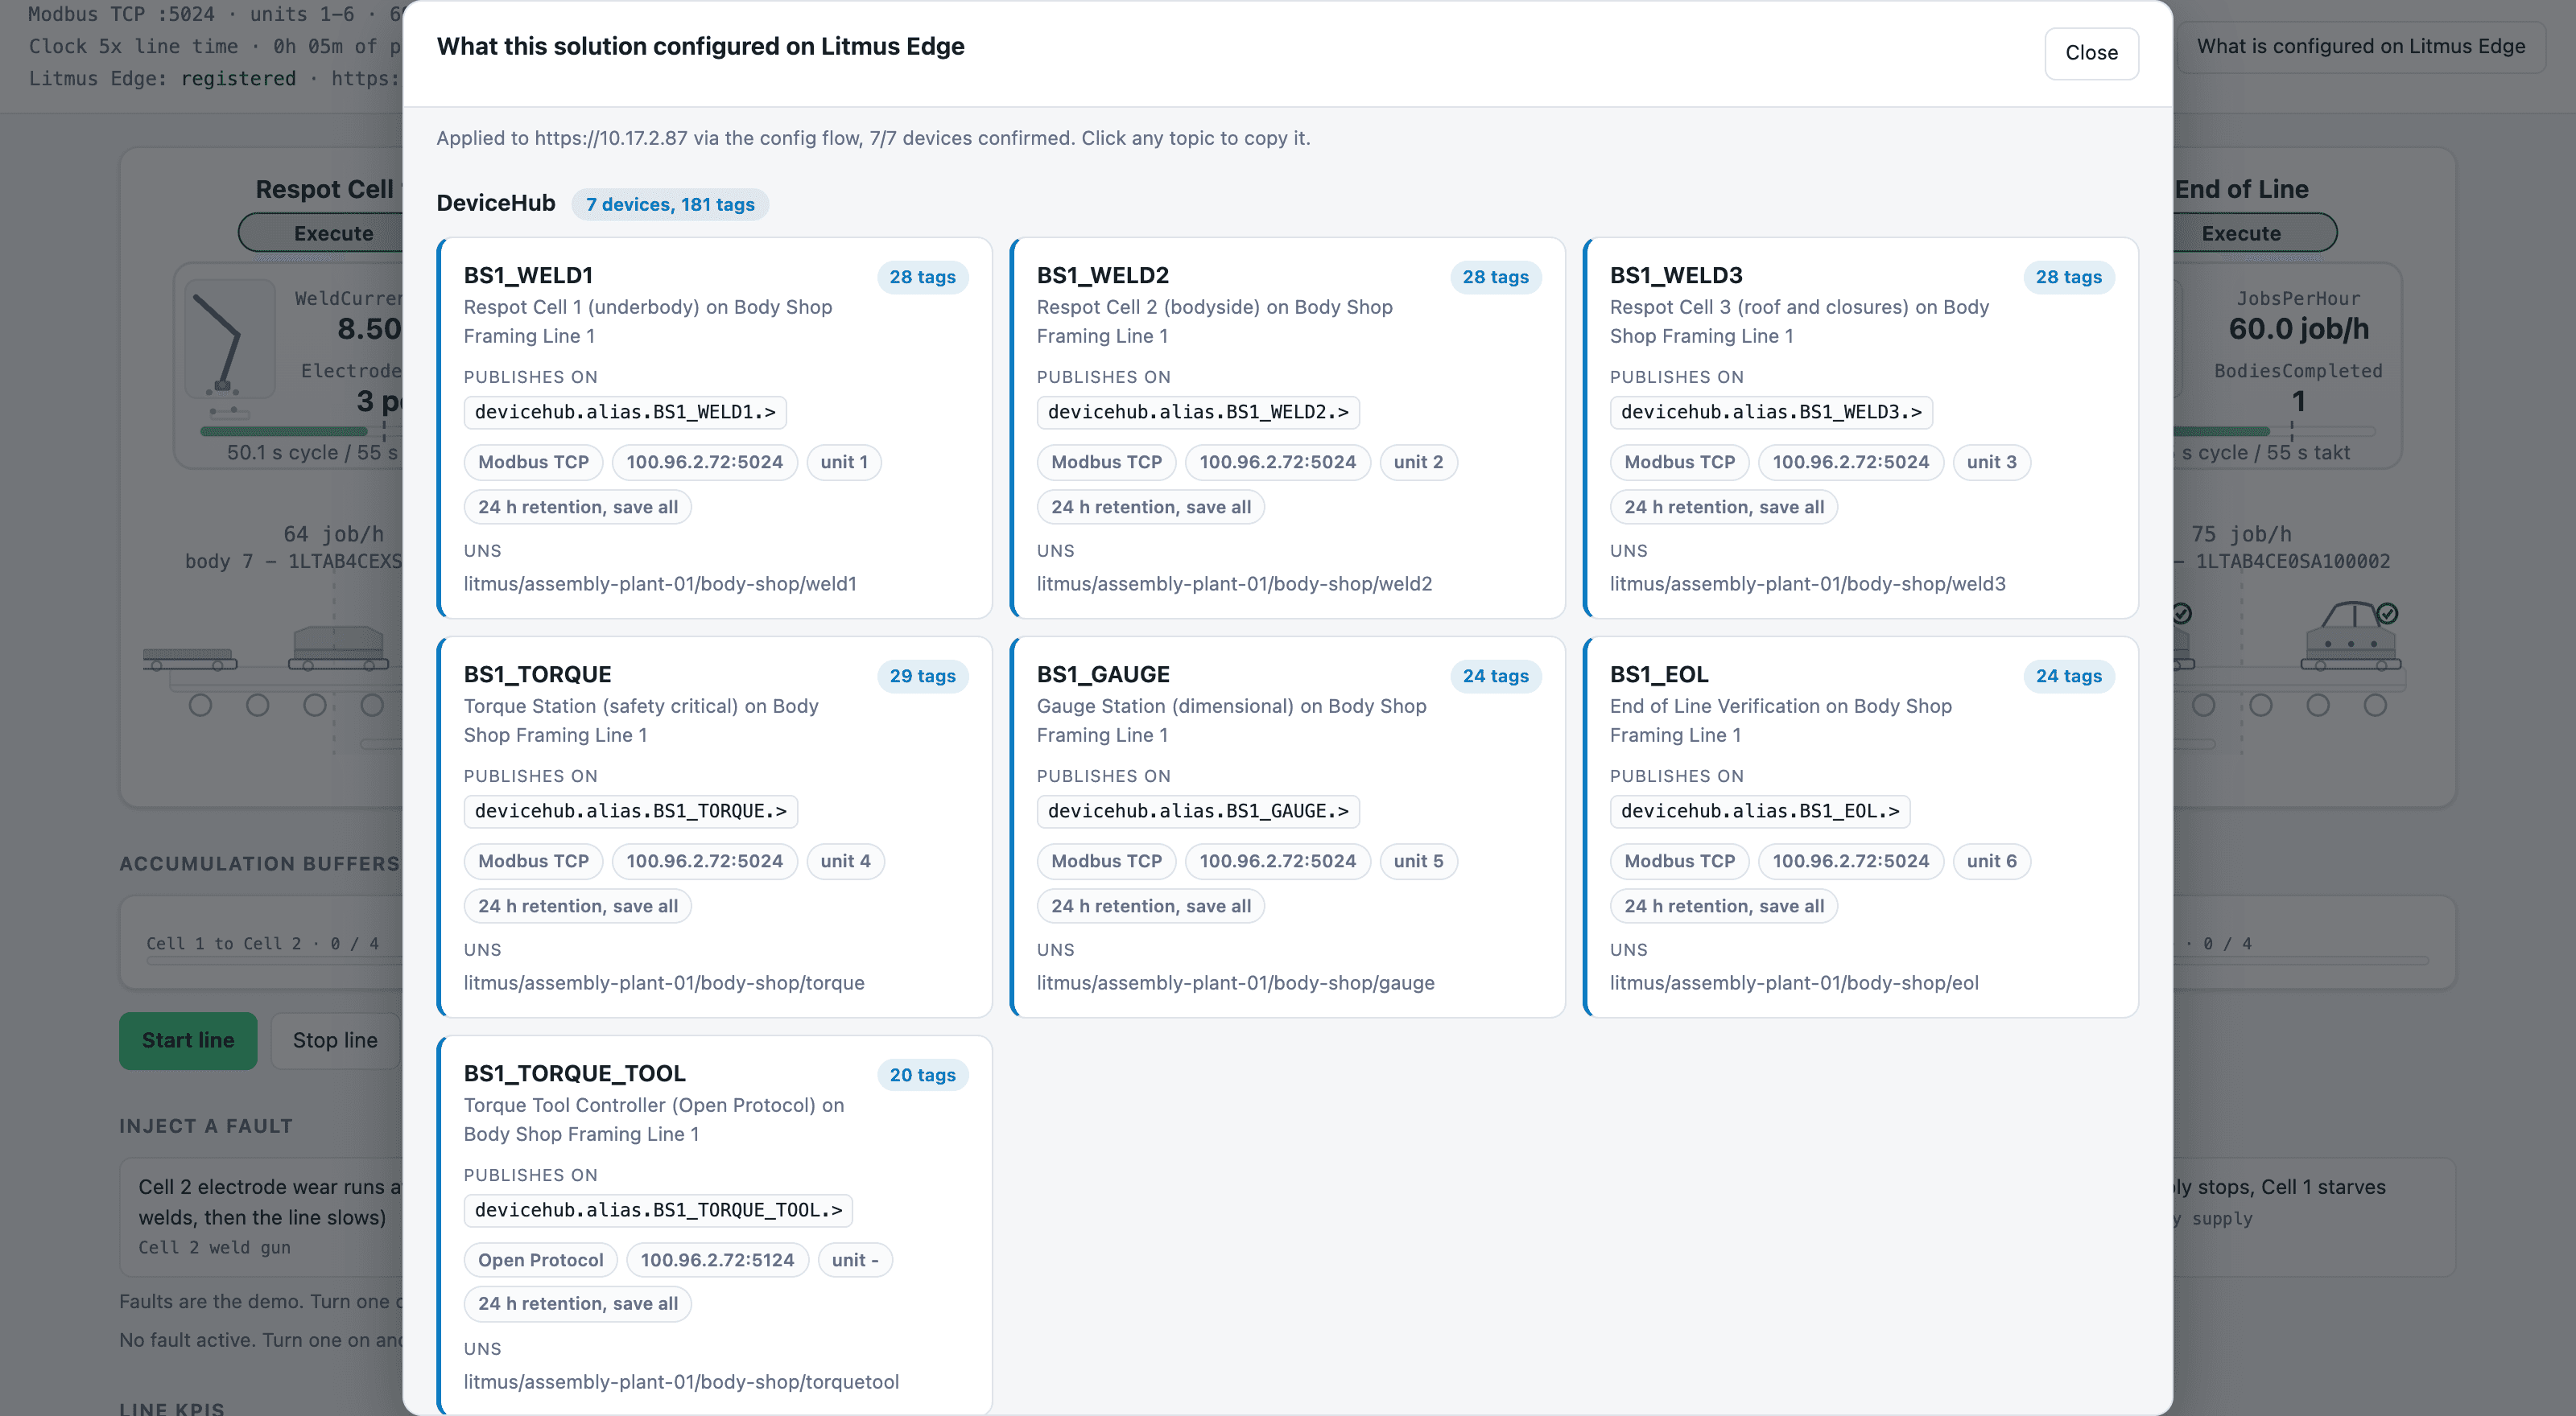Copy the devicehub.alias.BS1_GAUGE.> topic
The width and height of the screenshot is (2576, 1416).
click(1198, 810)
